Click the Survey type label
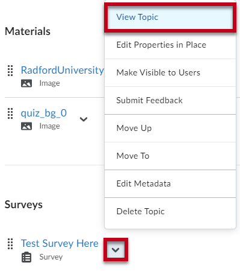240x277 pixels. 51,257
